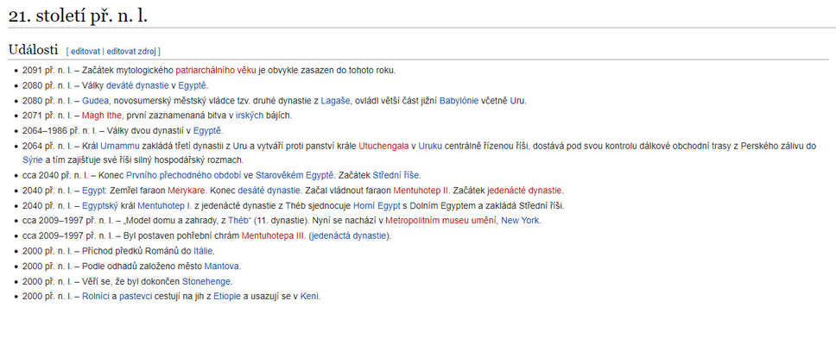
Task: Click the '2071 př. n. l.' date text
Action: click(x=47, y=116)
